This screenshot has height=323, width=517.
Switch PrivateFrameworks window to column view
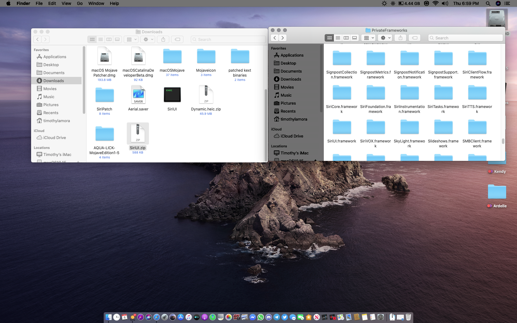(x=346, y=38)
